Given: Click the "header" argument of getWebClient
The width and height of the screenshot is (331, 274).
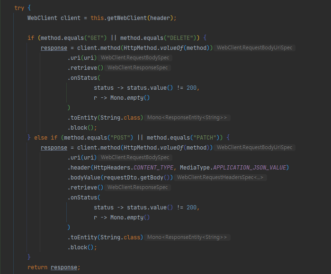Looking at the screenshot, I should [160, 18].
